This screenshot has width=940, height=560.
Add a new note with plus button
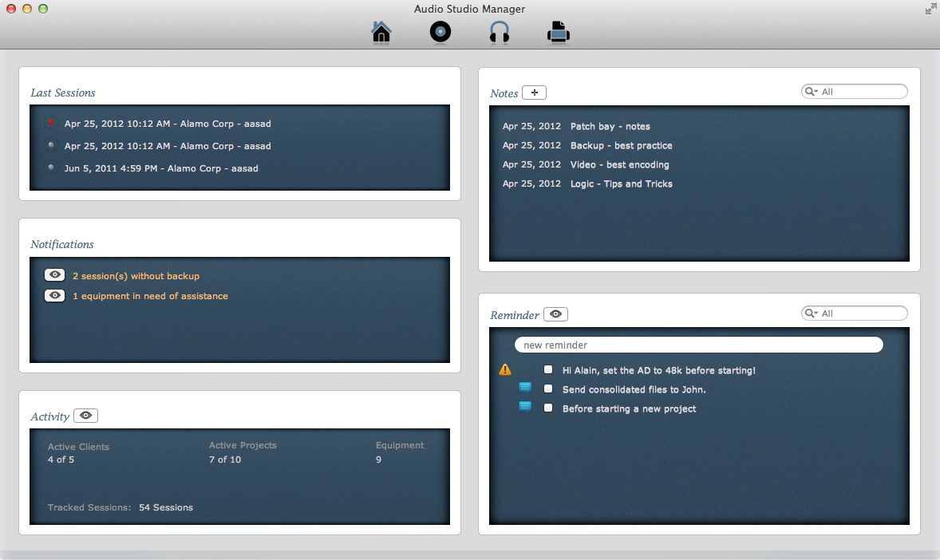(534, 93)
